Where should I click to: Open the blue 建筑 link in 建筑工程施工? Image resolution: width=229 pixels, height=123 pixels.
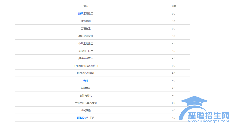81,14
